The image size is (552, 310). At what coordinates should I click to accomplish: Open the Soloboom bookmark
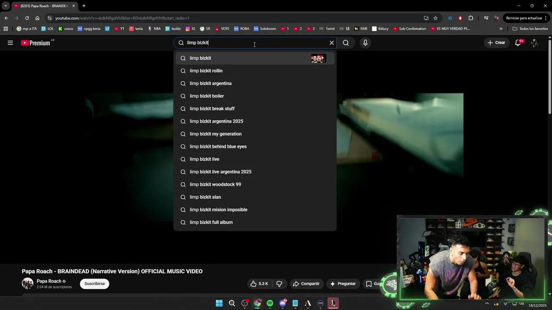coord(265,29)
